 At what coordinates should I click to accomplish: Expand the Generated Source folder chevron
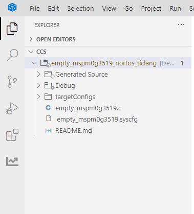point(39,74)
